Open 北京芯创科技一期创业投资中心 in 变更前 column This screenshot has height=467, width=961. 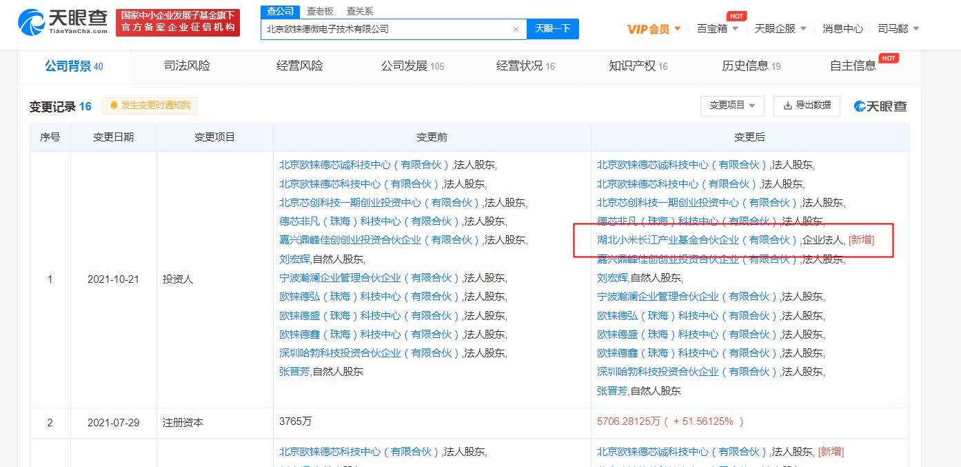pos(380,203)
